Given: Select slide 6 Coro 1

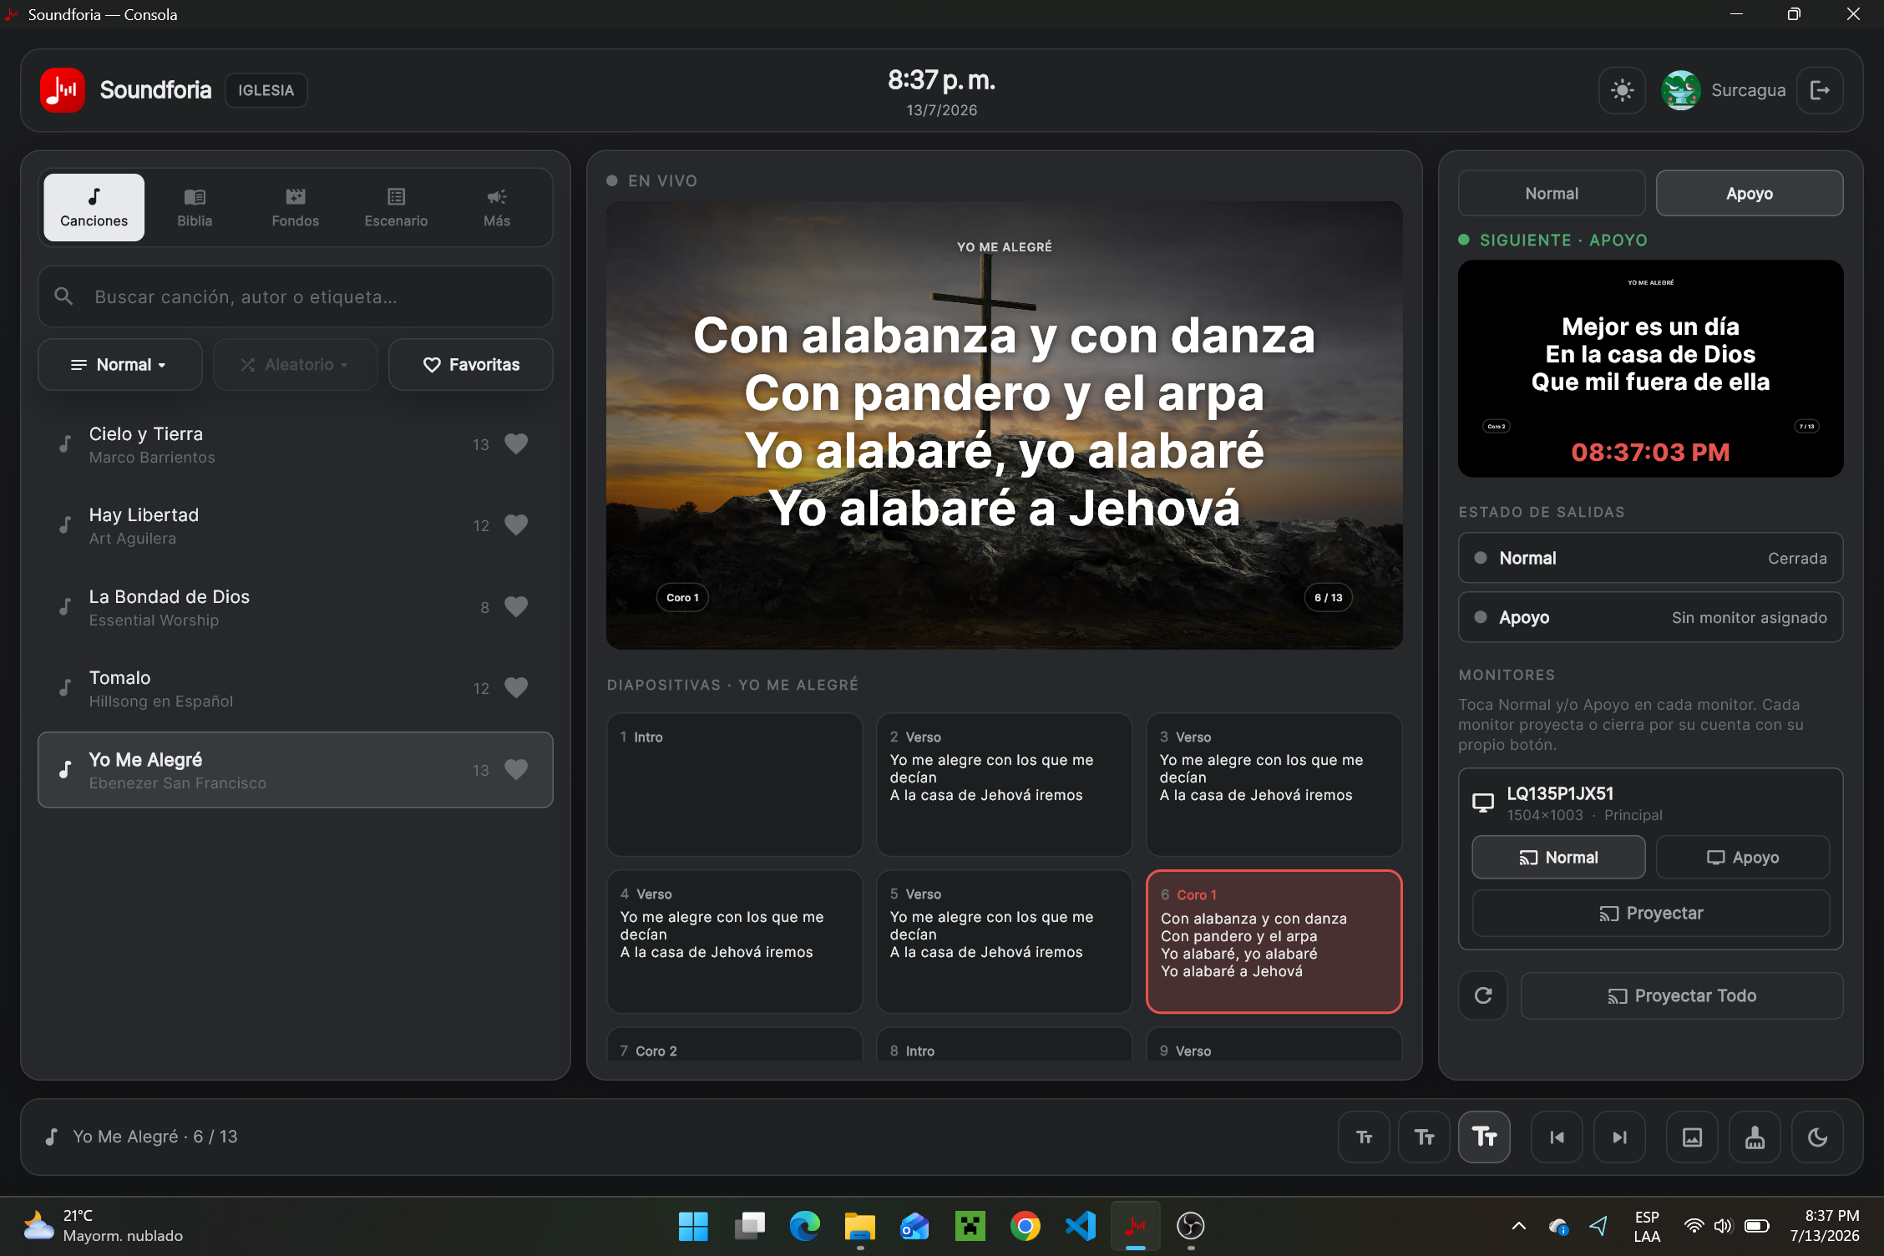Looking at the screenshot, I should 1274,941.
